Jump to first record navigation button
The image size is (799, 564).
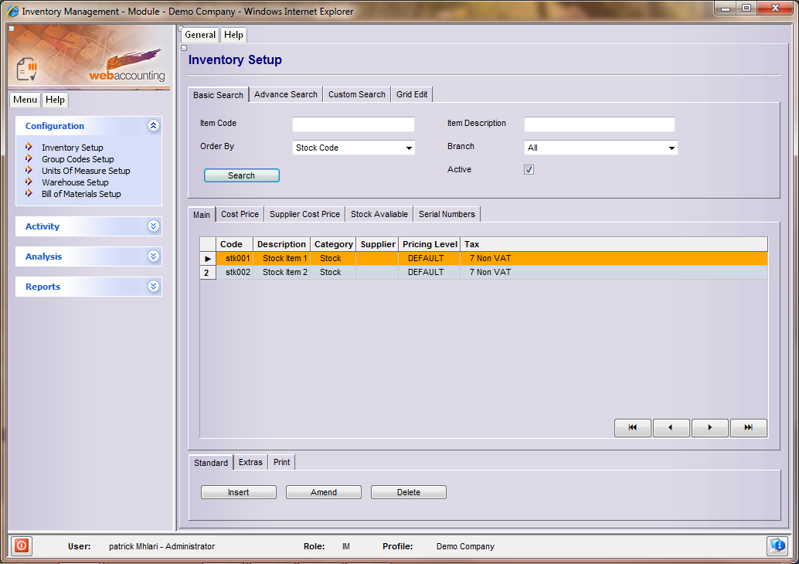coord(633,428)
